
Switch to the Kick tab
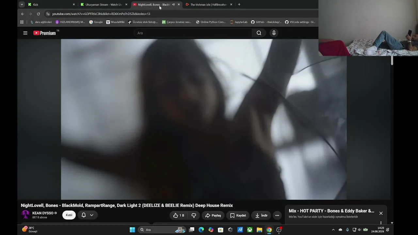point(51,5)
